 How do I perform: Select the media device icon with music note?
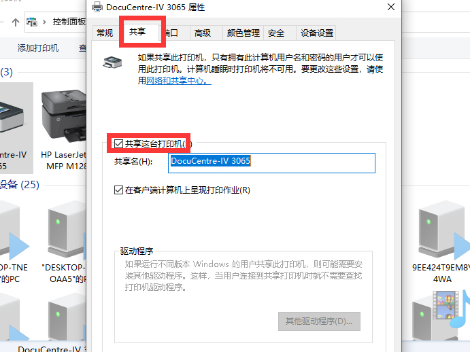442,315
